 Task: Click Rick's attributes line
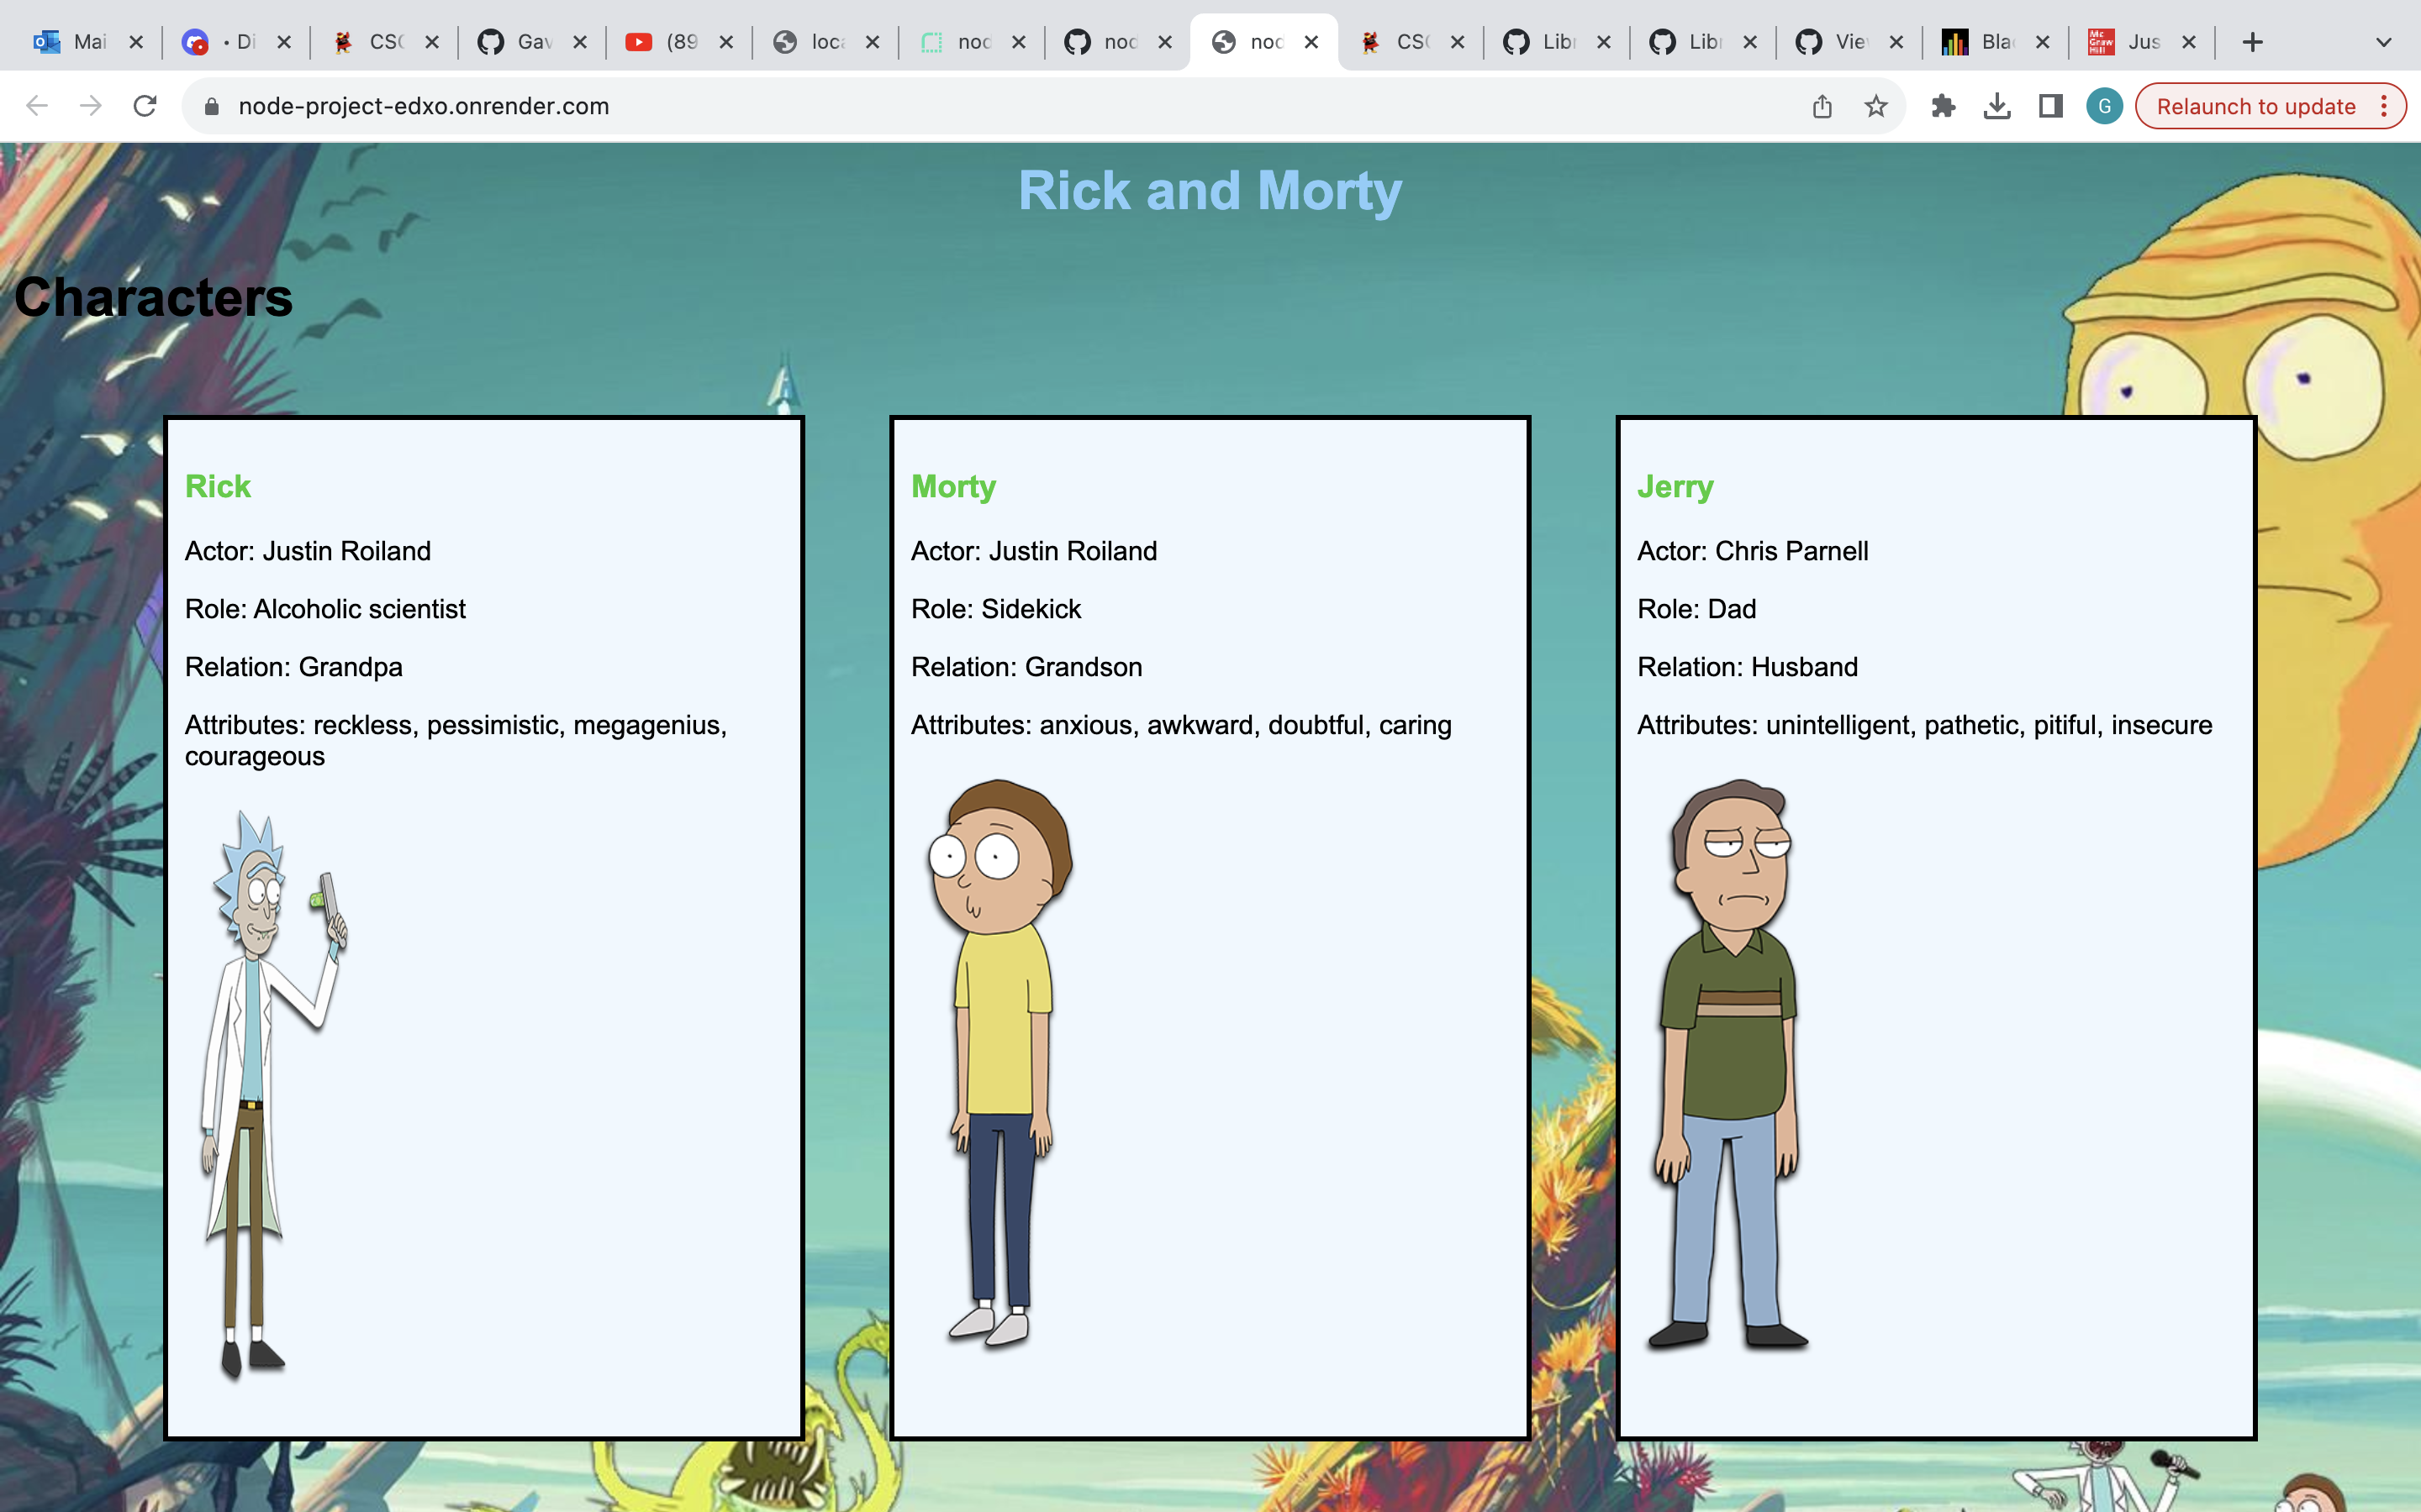coord(456,740)
